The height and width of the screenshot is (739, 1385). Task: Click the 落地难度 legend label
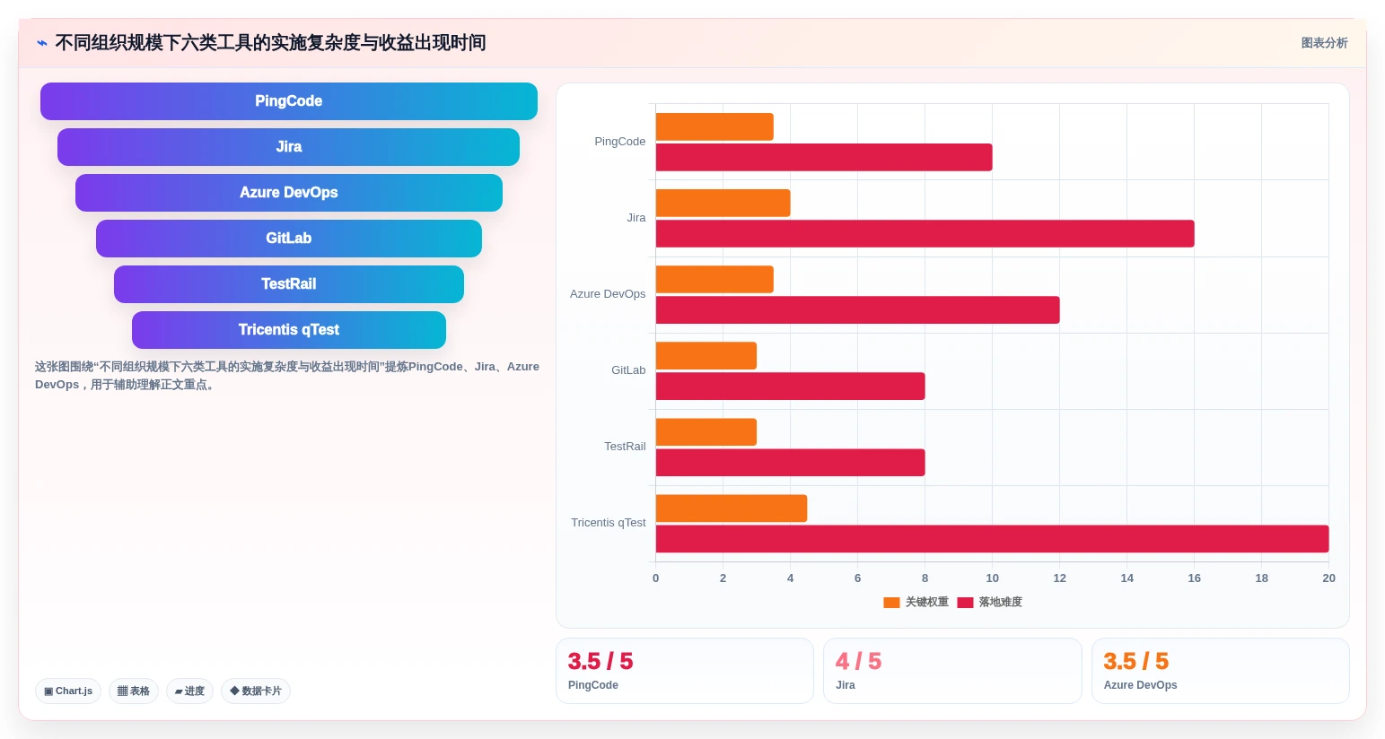pos(1000,603)
